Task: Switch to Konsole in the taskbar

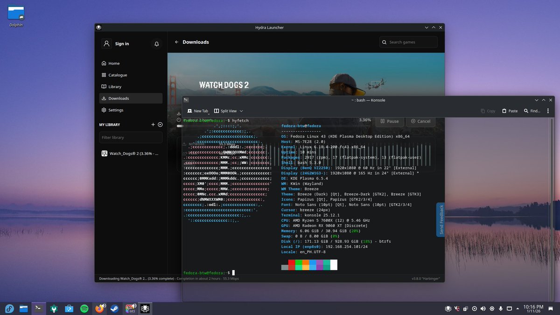Action: click(39, 308)
